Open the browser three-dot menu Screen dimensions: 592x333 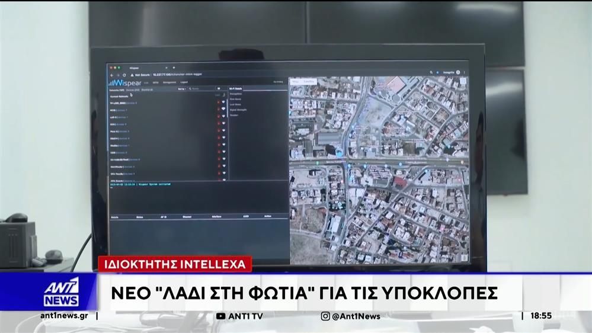(x=463, y=73)
